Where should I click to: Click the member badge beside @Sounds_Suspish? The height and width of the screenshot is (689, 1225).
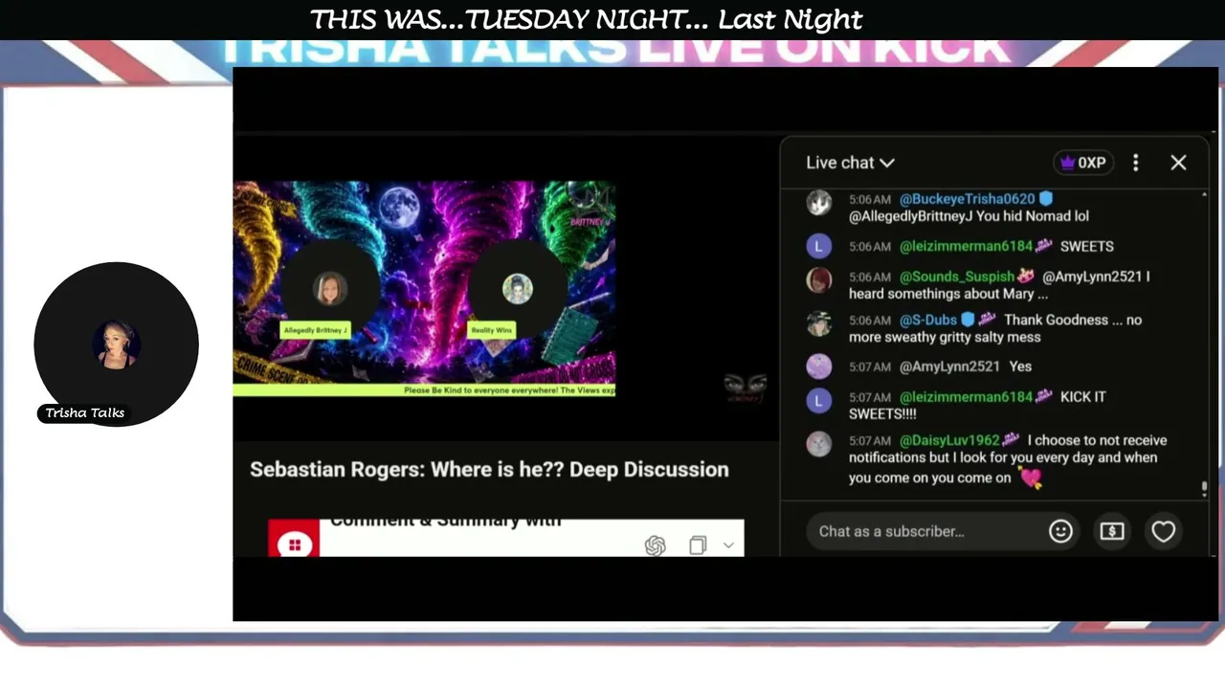[x=1026, y=277]
